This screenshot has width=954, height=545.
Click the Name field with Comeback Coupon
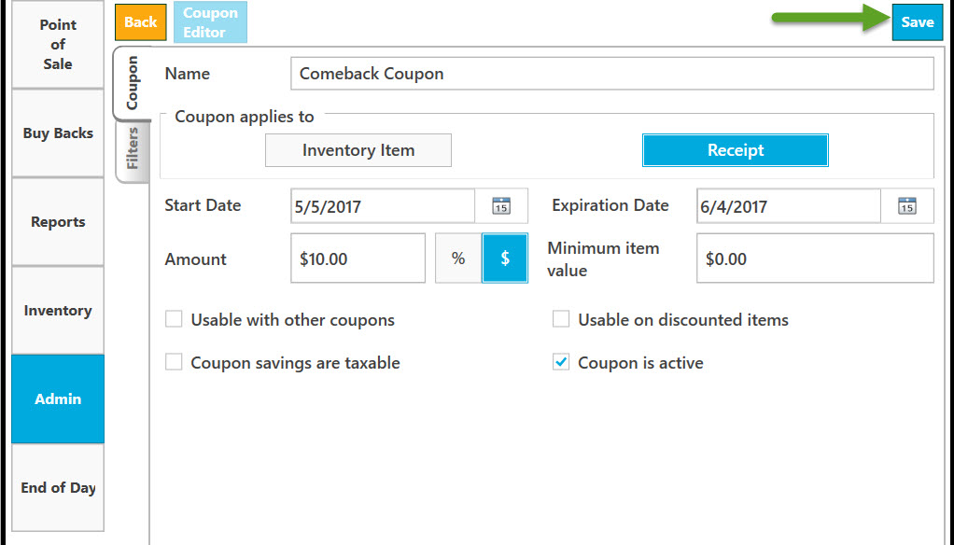[x=612, y=74]
